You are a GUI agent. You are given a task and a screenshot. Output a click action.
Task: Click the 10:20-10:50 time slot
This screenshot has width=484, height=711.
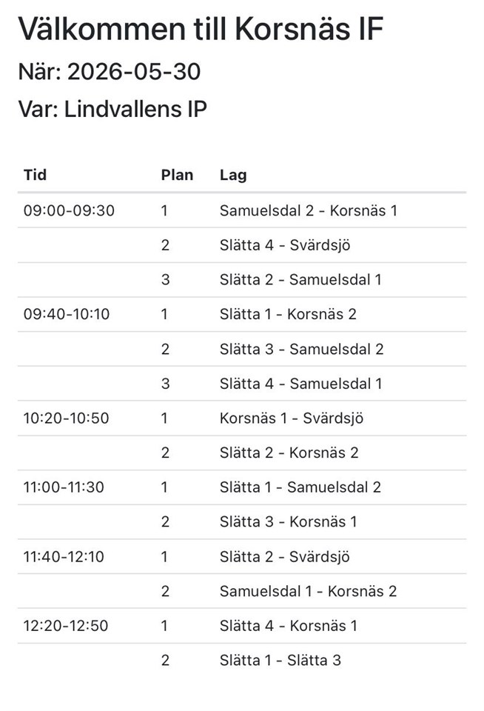point(66,418)
